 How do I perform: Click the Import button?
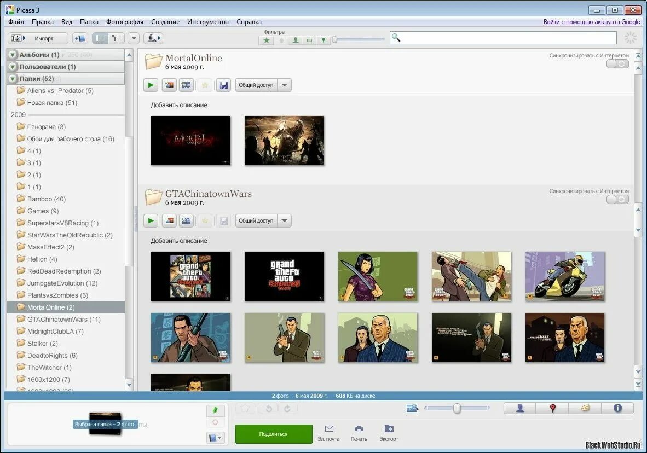click(x=38, y=38)
